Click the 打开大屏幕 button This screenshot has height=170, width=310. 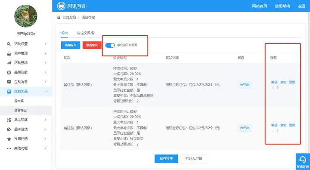coord(194,158)
